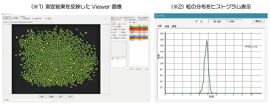270x105 pixels.
Task: Switch to the 面積 tab
Action: (x=174, y=26)
